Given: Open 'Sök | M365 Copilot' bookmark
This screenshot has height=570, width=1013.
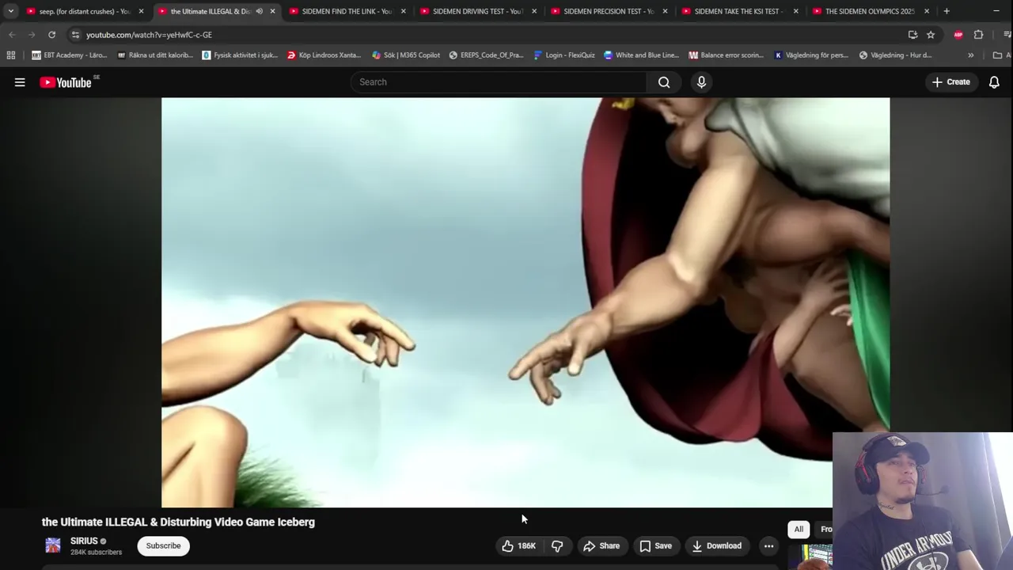Looking at the screenshot, I should [406, 55].
